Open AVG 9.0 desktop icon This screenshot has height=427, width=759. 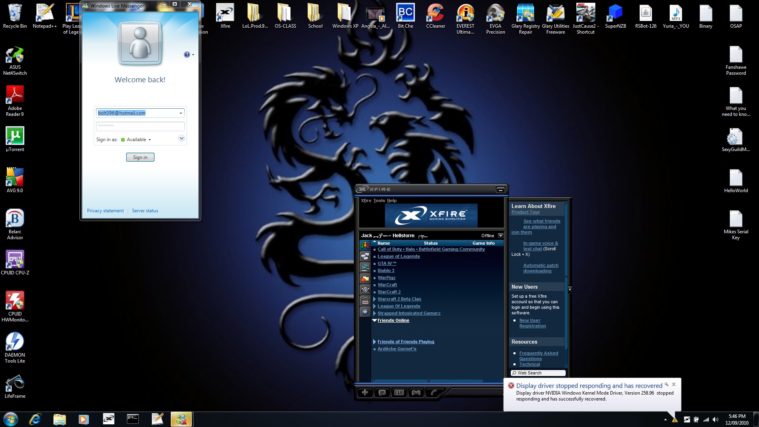[x=15, y=181]
